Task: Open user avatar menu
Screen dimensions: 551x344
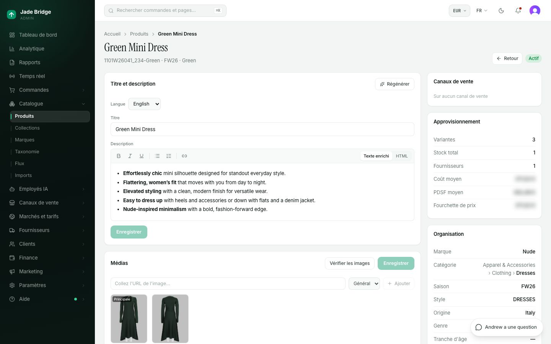Action: coord(535,11)
